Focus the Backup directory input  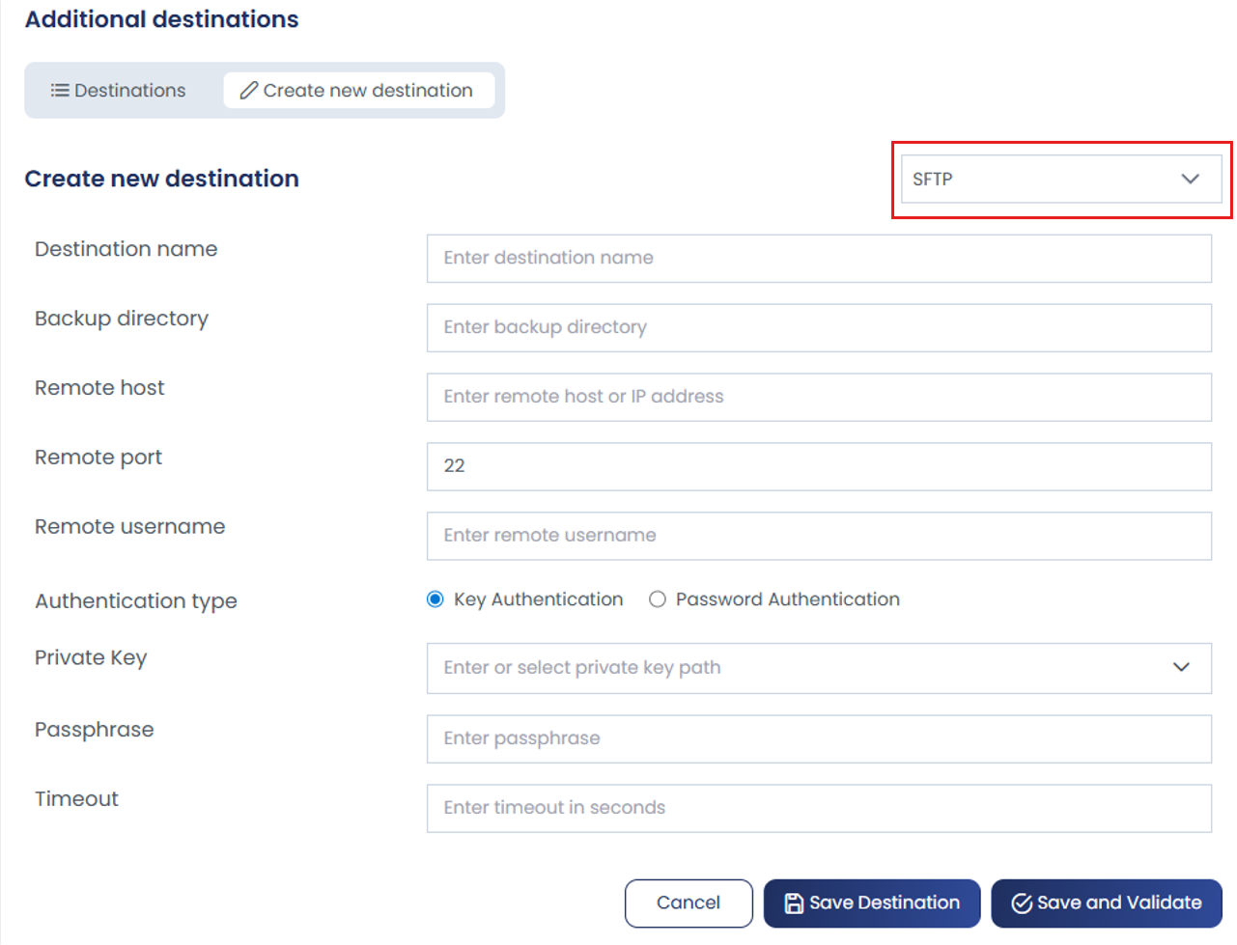819,328
